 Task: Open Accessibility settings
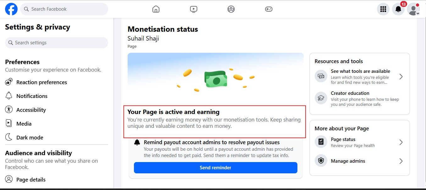tap(31, 110)
